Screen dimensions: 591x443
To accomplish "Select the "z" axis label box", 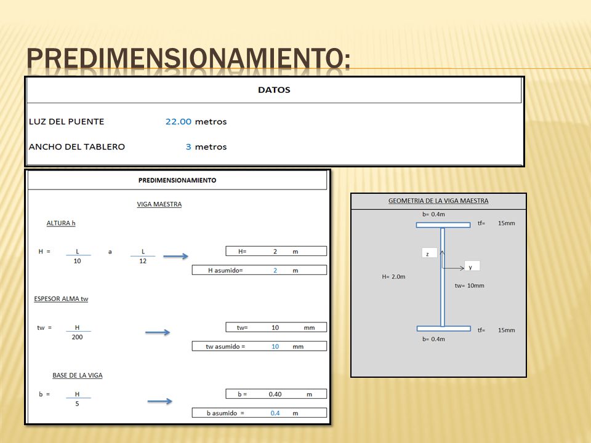I will (x=429, y=253).
